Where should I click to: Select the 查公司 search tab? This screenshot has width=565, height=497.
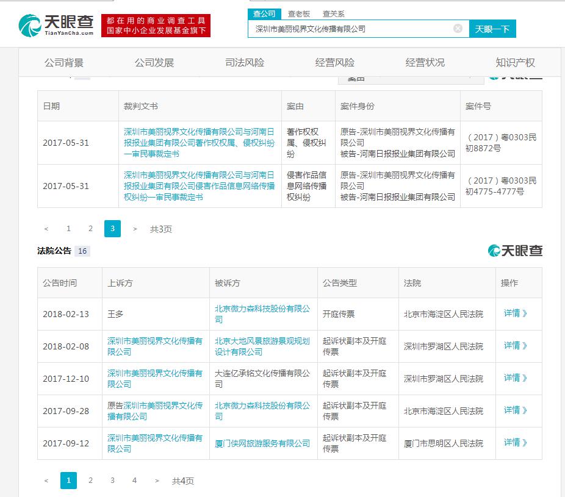[x=264, y=13]
